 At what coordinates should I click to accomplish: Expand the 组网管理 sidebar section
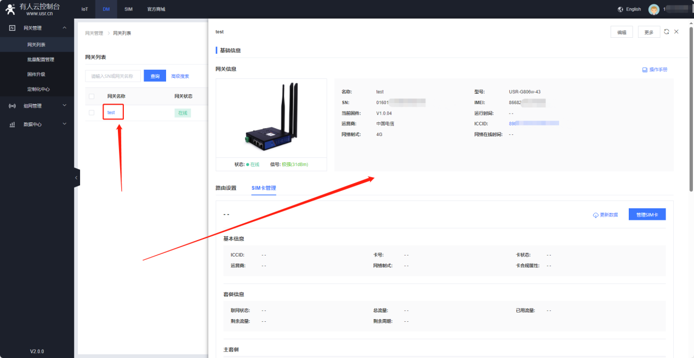tap(64, 106)
